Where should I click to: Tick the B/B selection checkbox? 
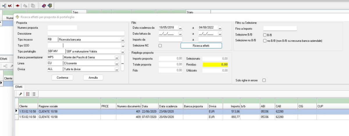coord(265,35)
